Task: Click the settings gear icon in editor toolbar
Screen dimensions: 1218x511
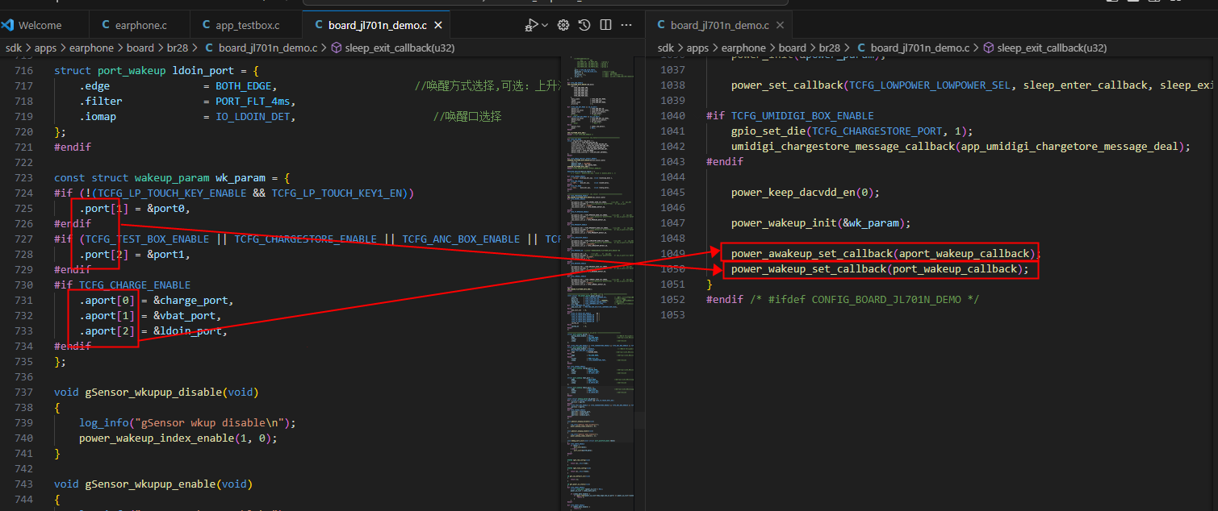Action: tap(563, 26)
